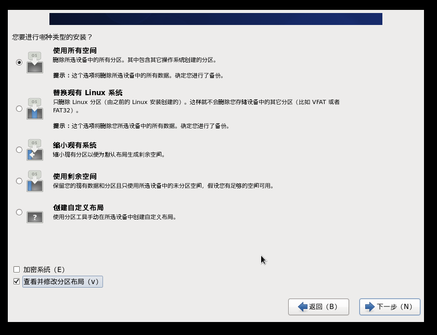Click the 创建自定义布局 heading text
Screen dimensions: 437x335
pyautogui.click(x=79, y=208)
